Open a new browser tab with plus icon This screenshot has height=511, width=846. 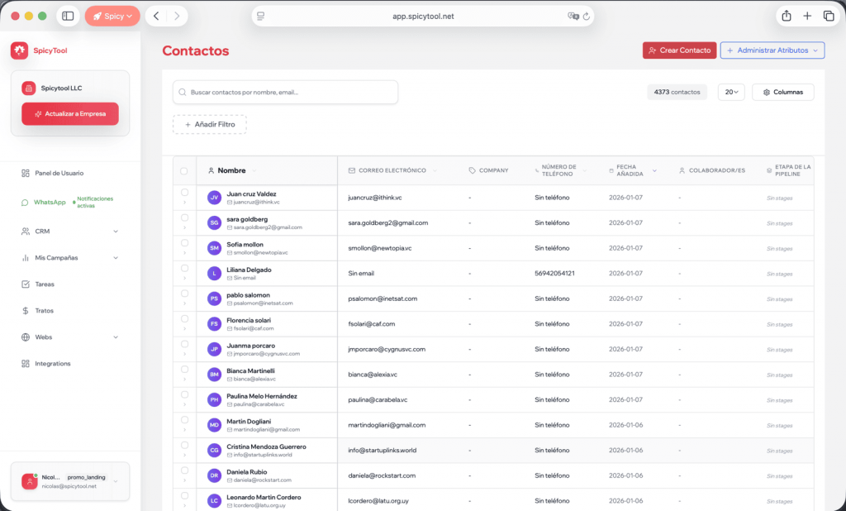(807, 16)
